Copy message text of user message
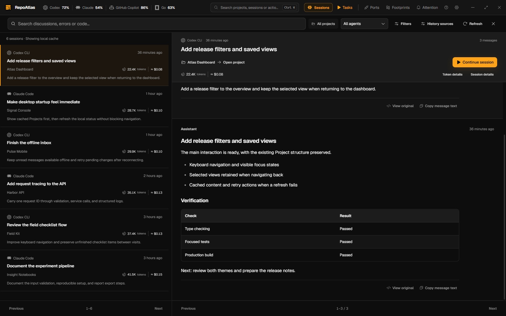This screenshot has width=506, height=316. 438,106
